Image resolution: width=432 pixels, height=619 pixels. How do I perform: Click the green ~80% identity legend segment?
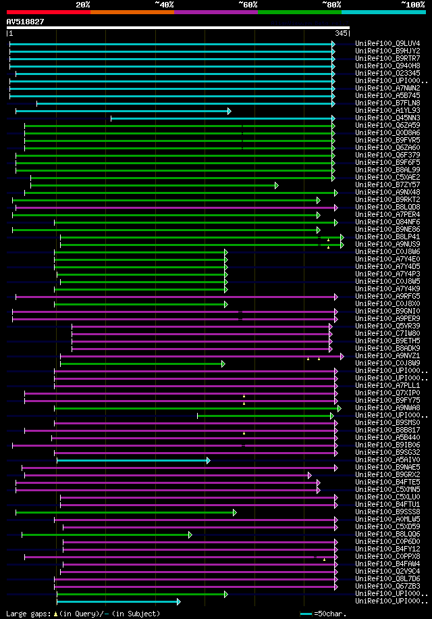click(x=300, y=12)
